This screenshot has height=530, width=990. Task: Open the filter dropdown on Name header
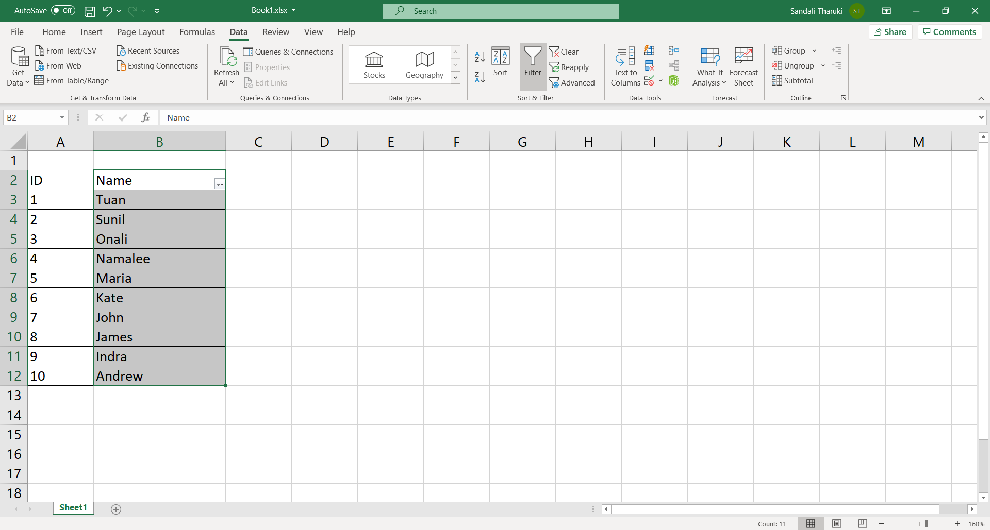click(219, 183)
